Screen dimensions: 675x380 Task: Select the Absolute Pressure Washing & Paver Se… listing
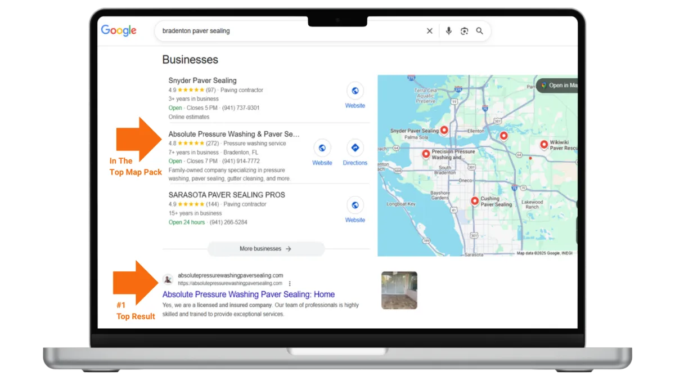(x=234, y=134)
